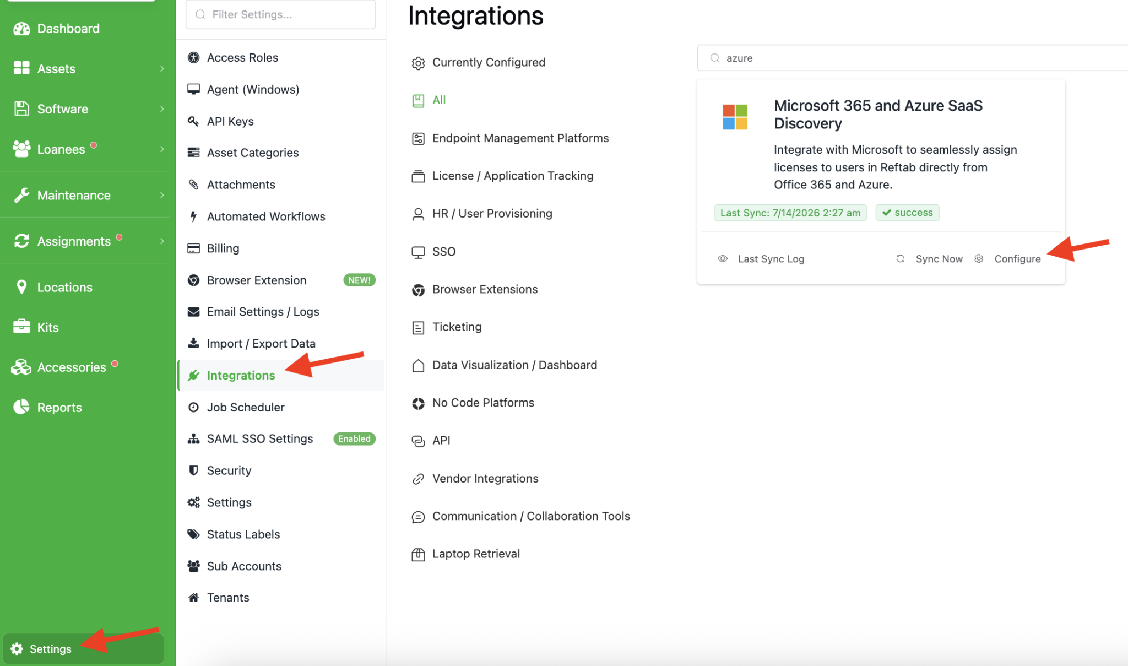Click the Security shield icon
This screenshot has height=666, width=1128.
tap(193, 470)
